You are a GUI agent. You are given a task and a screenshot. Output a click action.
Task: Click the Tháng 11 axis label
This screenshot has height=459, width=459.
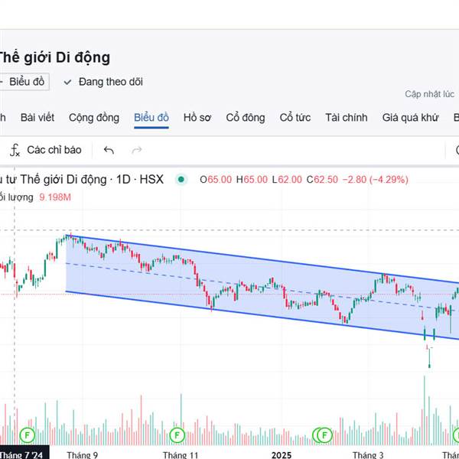[181, 455]
